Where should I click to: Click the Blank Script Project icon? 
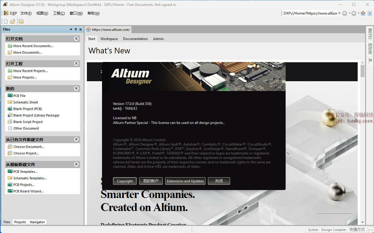[10, 122]
